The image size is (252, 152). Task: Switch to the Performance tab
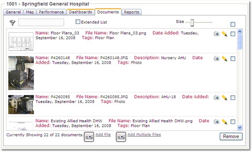click(x=51, y=12)
